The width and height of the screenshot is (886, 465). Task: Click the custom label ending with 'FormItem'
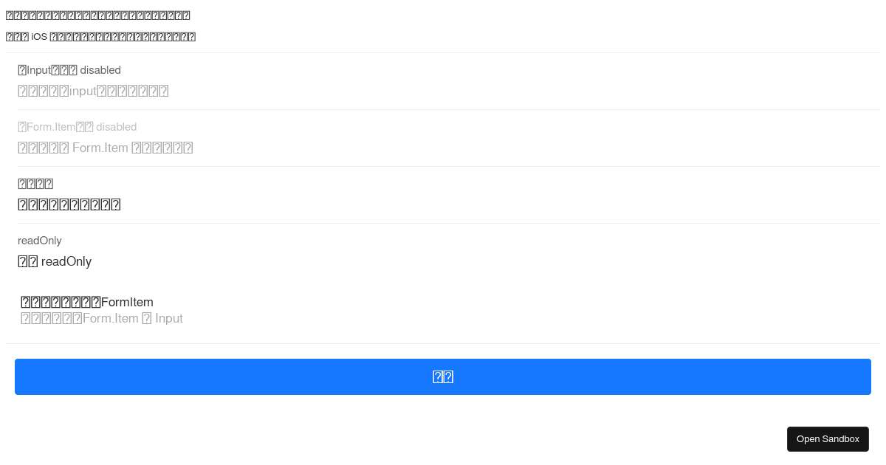coord(87,302)
